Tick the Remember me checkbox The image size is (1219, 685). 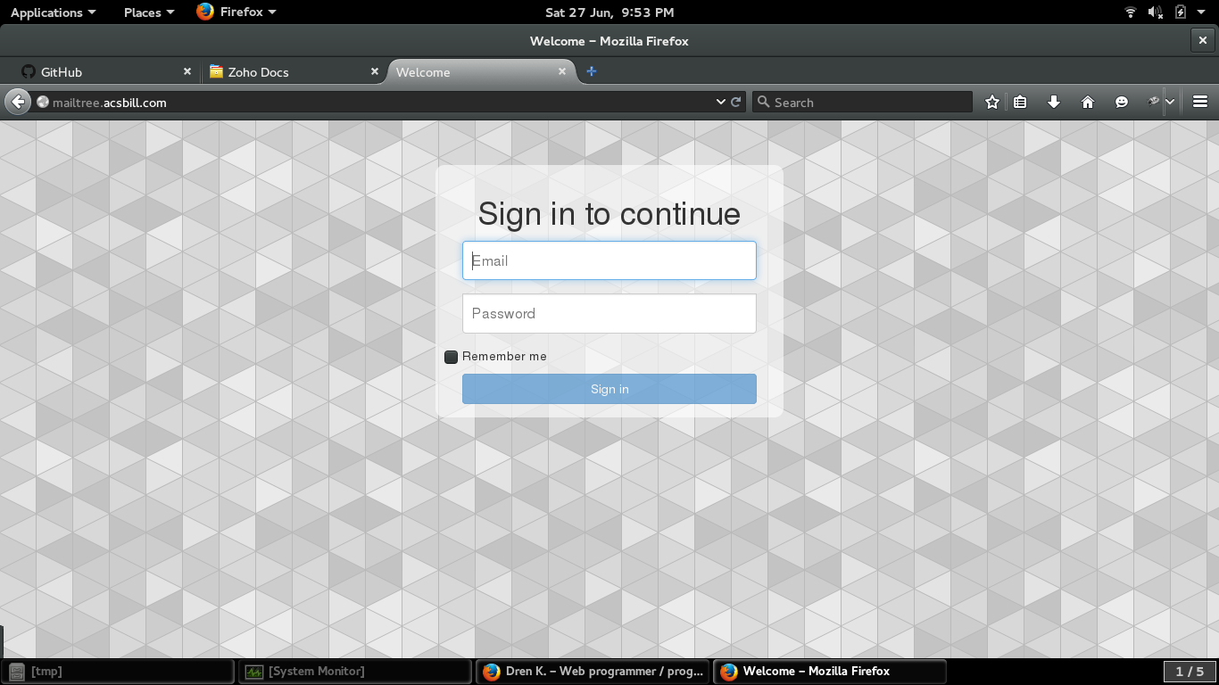click(452, 357)
